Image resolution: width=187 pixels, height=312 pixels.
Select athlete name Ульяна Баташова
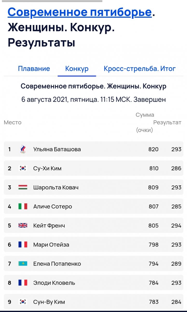[x=57, y=149]
